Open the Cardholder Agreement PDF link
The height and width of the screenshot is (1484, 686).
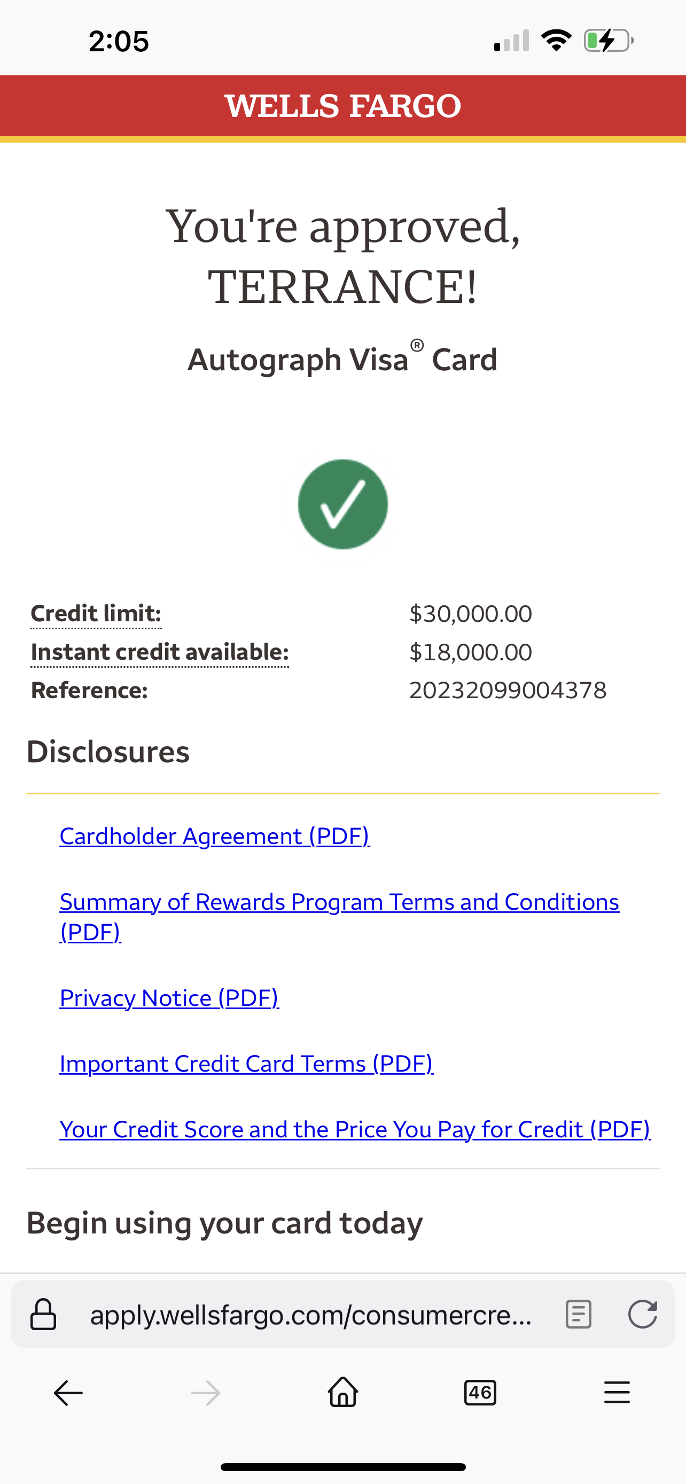pos(214,837)
